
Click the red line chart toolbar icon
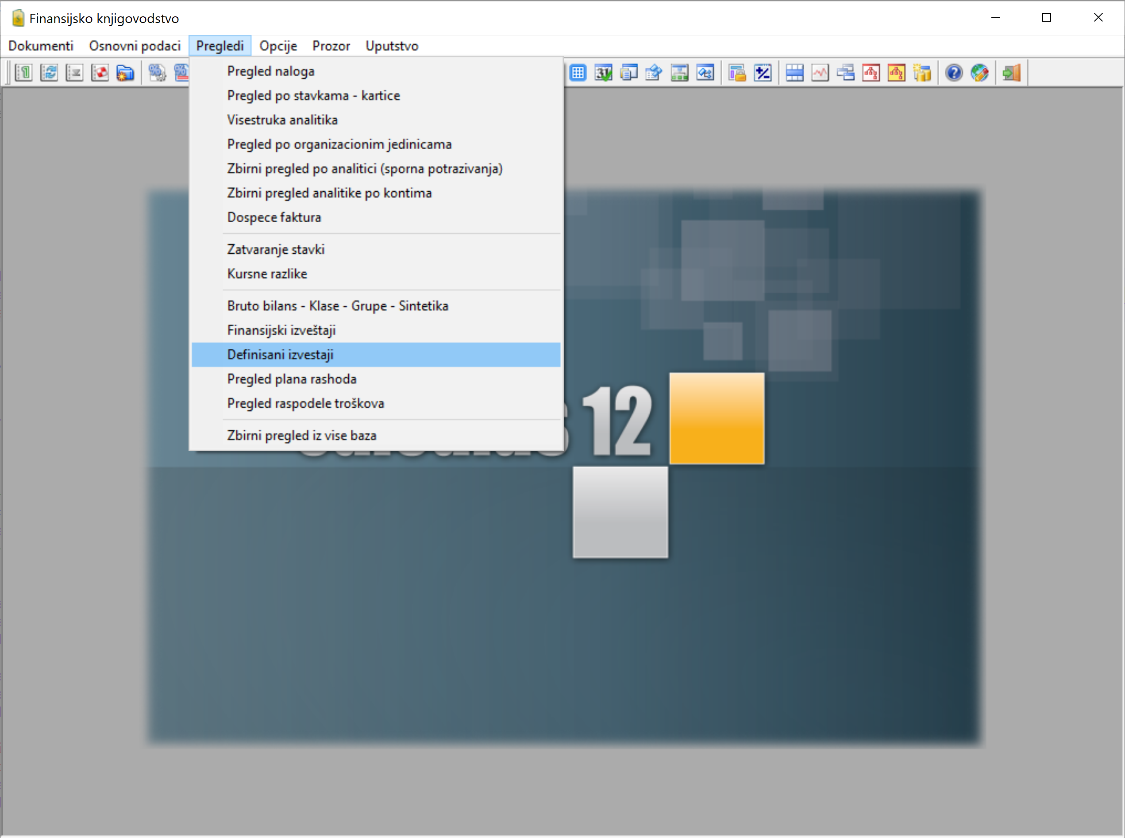pos(820,73)
